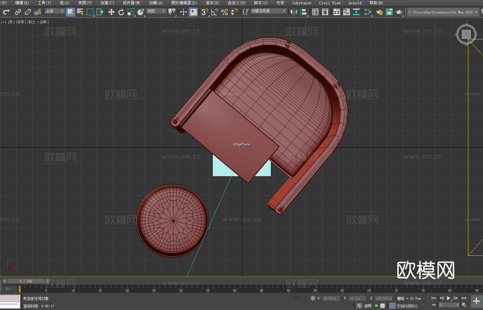The width and height of the screenshot is (483, 310).
Task: Open Layer Explorer icon
Action: [x=325, y=12]
